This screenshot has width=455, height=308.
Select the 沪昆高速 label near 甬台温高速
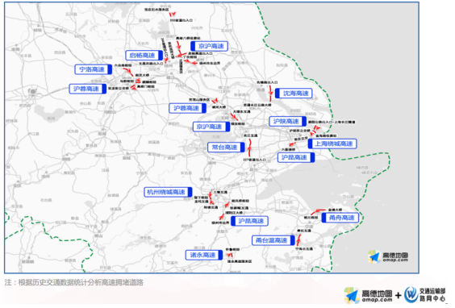[x=249, y=221]
